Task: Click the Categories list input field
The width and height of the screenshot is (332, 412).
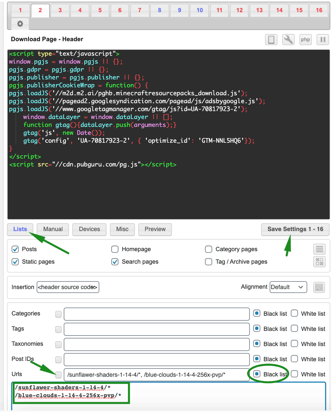Action: (157, 314)
